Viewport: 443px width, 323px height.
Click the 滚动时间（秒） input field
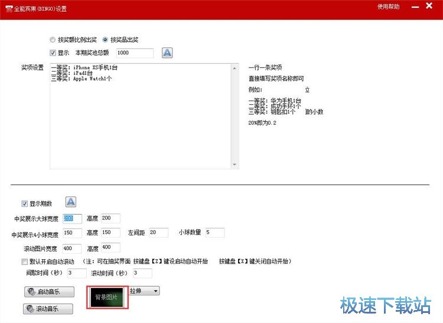[142, 273]
